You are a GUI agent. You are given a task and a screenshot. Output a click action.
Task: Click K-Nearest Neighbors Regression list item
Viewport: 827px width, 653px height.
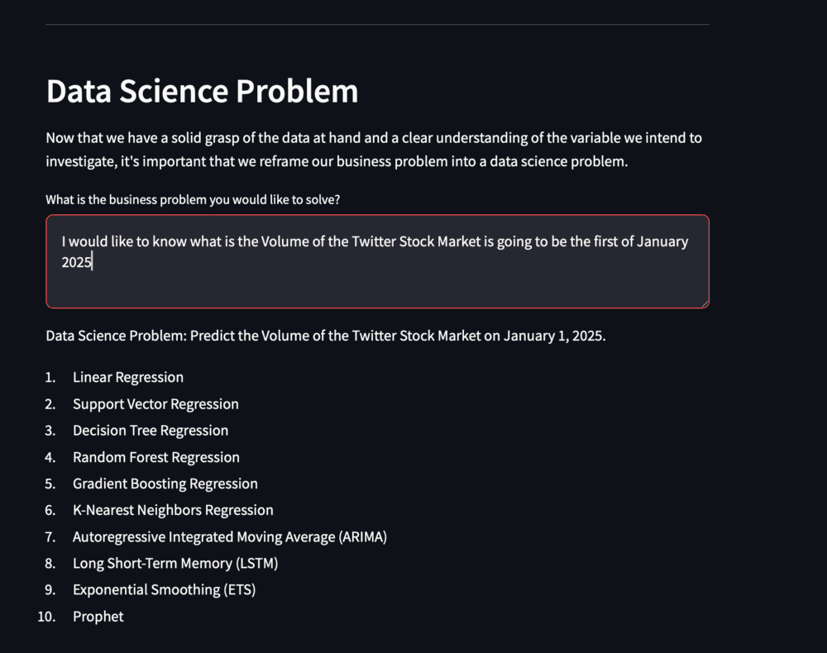(x=173, y=510)
